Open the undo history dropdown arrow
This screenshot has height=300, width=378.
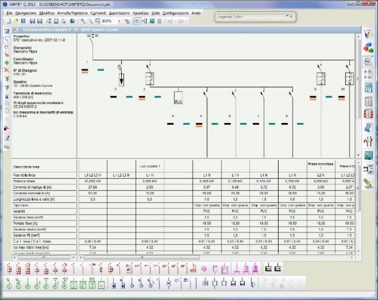tap(175, 21)
